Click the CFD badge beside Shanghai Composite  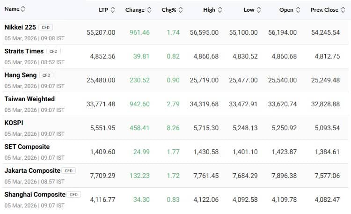(73, 195)
